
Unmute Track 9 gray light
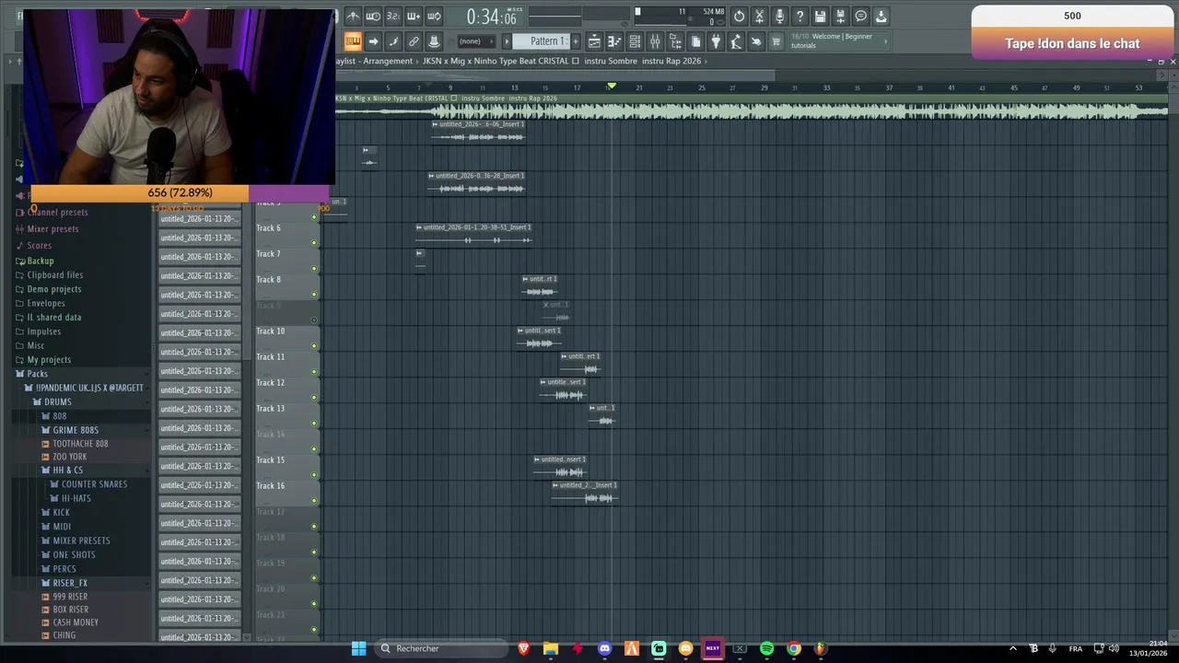[x=314, y=320]
